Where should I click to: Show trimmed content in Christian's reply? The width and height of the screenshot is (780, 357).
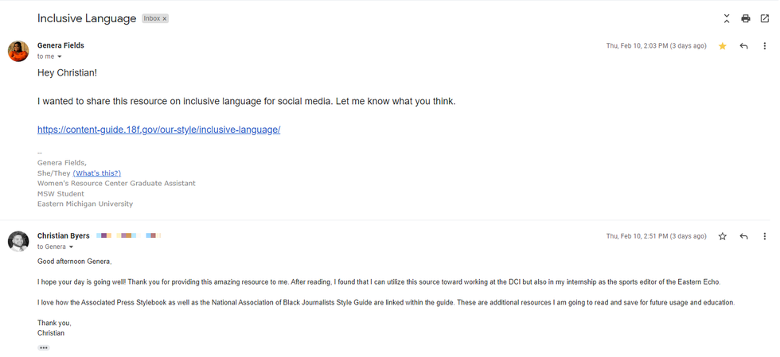(44, 347)
